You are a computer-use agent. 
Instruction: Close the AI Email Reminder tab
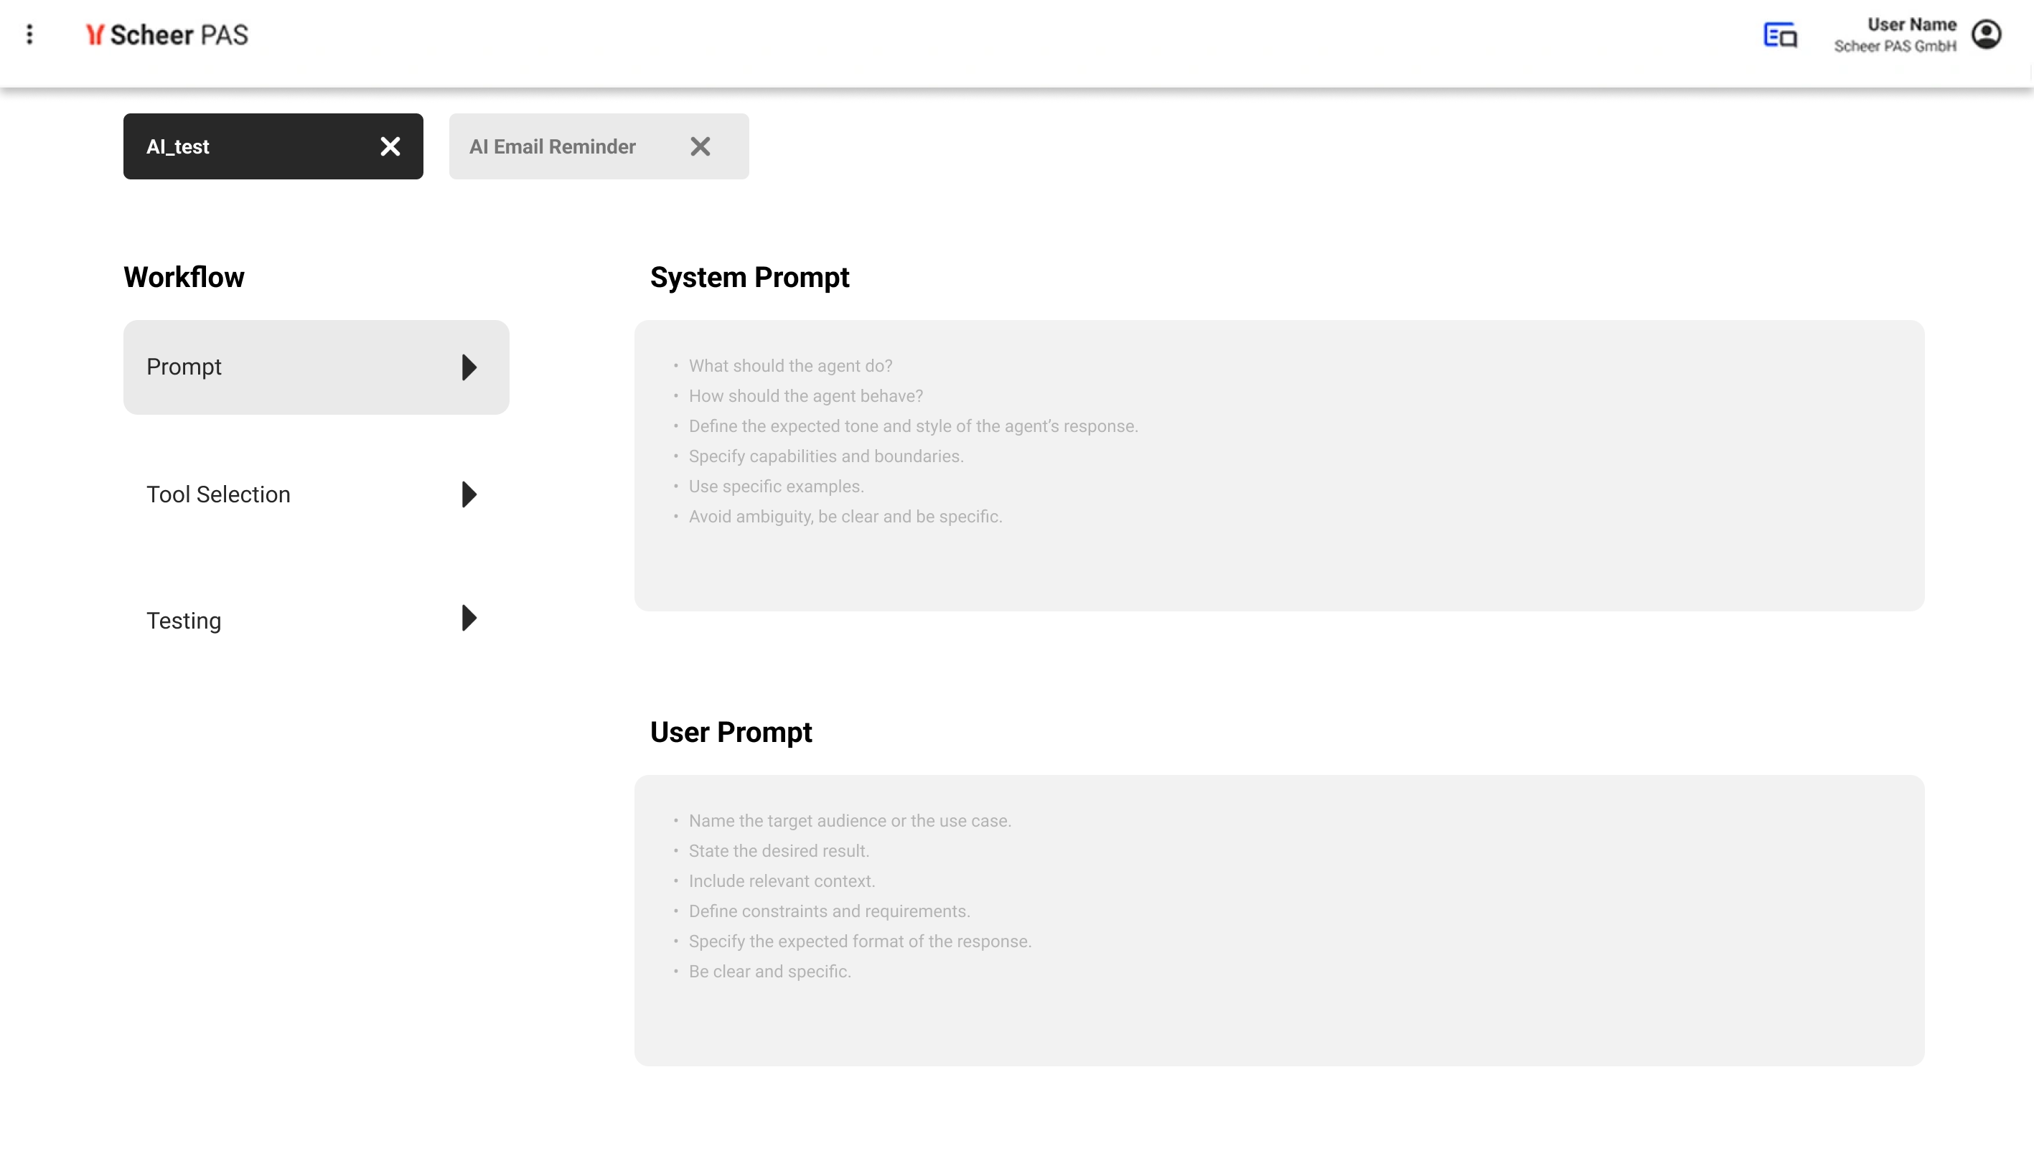coord(700,146)
